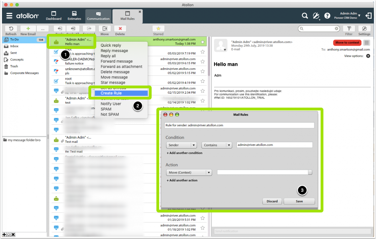Toggle star on the failure notice message
The height and width of the screenshot is (239, 376).
pyautogui.click(x=203, y=61)
